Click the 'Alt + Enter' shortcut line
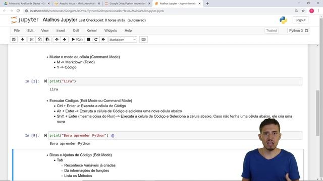Screen dimensions: 323x181 pos(119,111)
